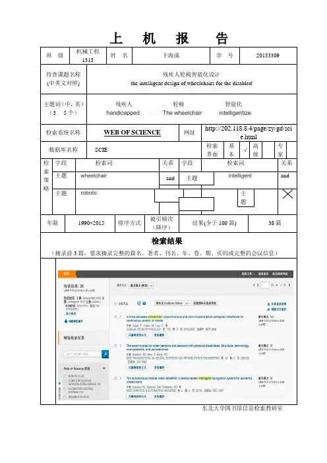Screen dimensions: 327x463
Task: Open the 我的工具 menu in top bar
Action: pyautogui.click(x=248, y=274)
